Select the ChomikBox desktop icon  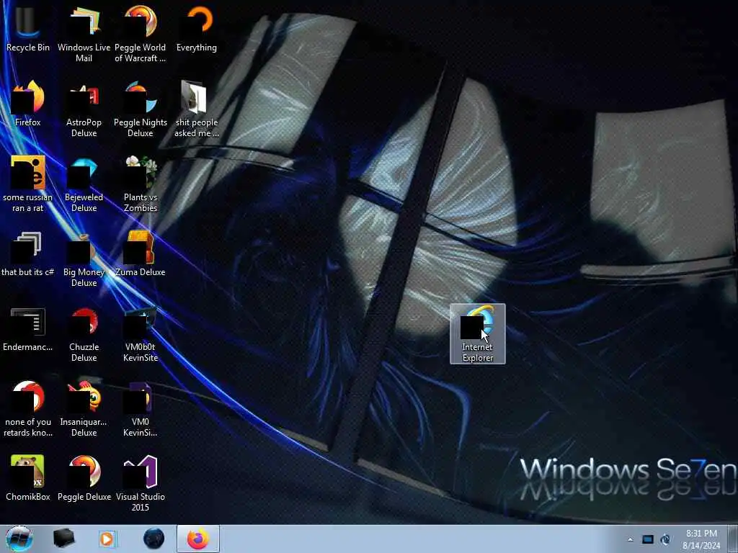coord(28,477)
